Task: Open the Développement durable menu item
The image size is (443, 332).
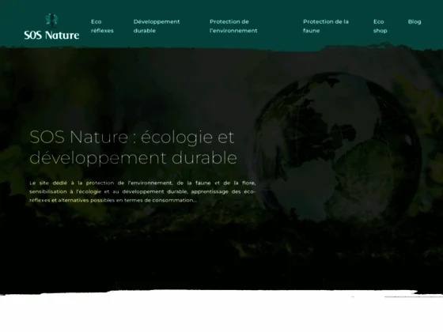Action: point(157,26)
